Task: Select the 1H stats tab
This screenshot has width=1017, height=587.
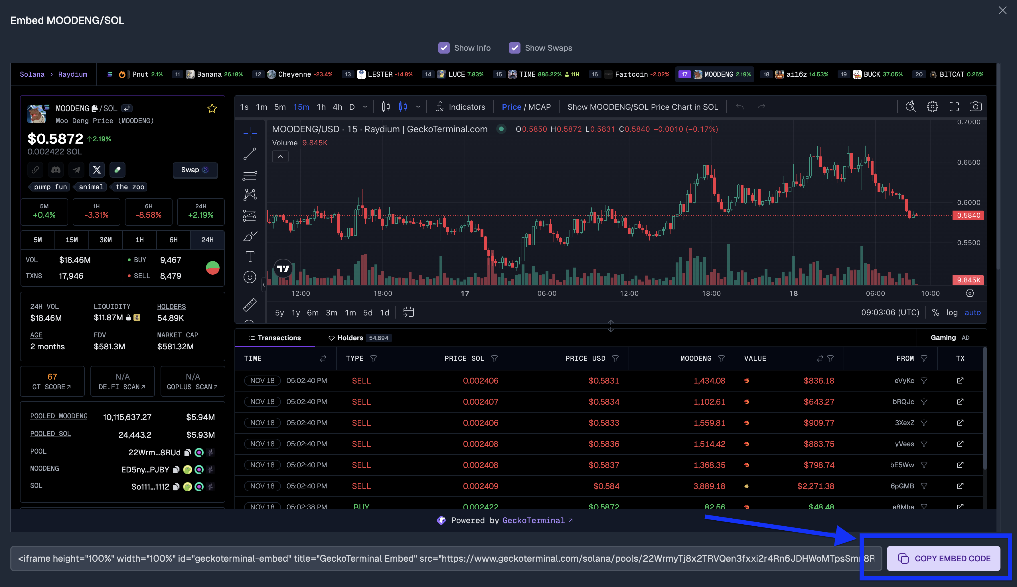Action: (139, 240)
